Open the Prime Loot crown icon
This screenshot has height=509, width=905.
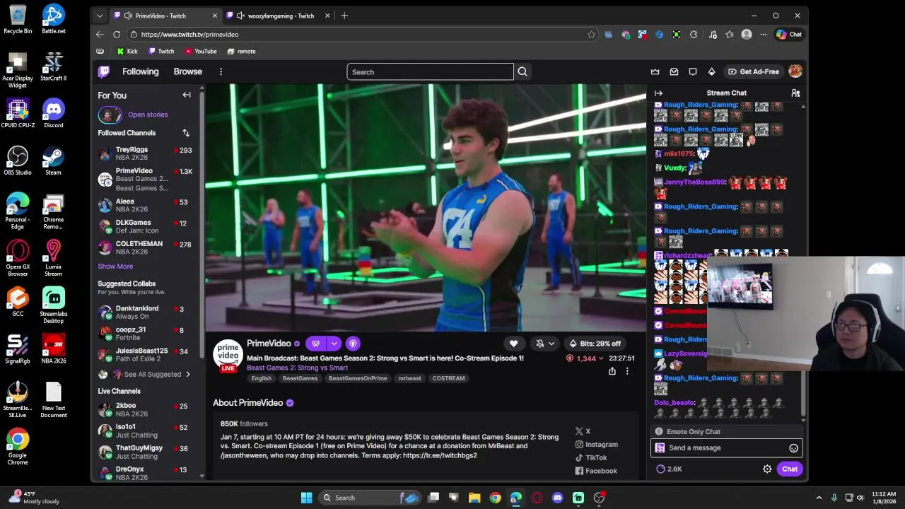(655, 71)
